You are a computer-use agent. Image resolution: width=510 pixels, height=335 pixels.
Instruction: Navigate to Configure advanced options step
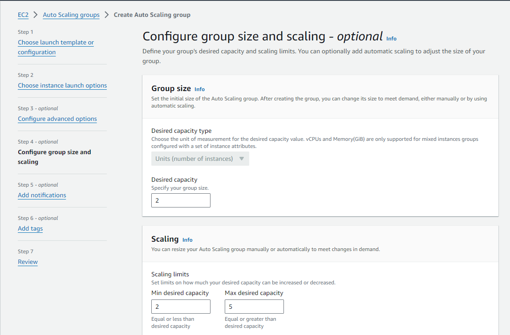(x=57, y=119)
